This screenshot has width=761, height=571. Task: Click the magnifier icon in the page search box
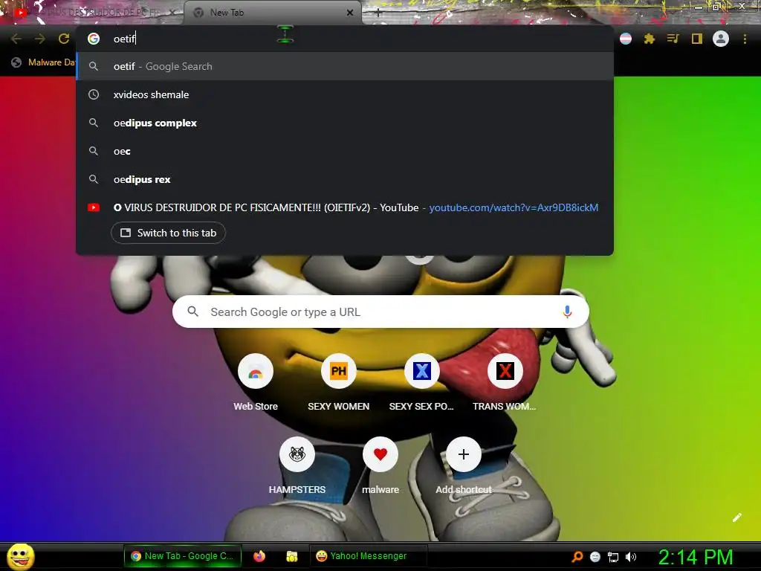tap(192, 312)
